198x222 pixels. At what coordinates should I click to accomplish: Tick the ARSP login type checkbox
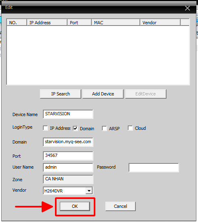tap(104, 128)
